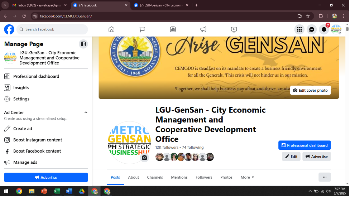Open the Video play icon in top bar

click(x=234, y=29)
